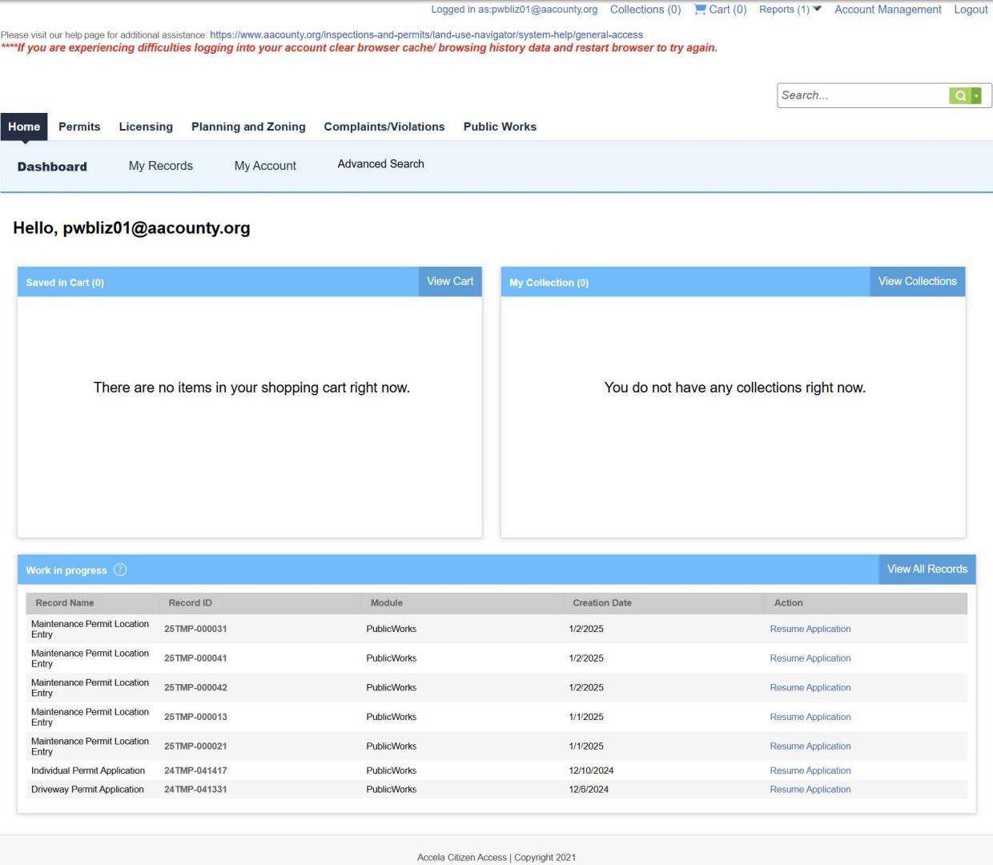Click the View Collections button
Viewport: 993px width, 865px height.
[x=918, y=281]
